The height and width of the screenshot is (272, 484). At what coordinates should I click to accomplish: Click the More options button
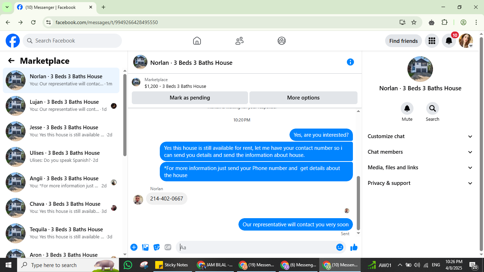point(303,98)
